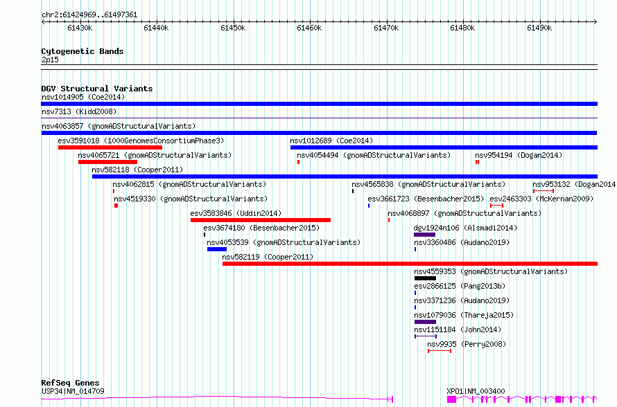Click the nsv4054494 variant label
617x407 pixels.
374,155
